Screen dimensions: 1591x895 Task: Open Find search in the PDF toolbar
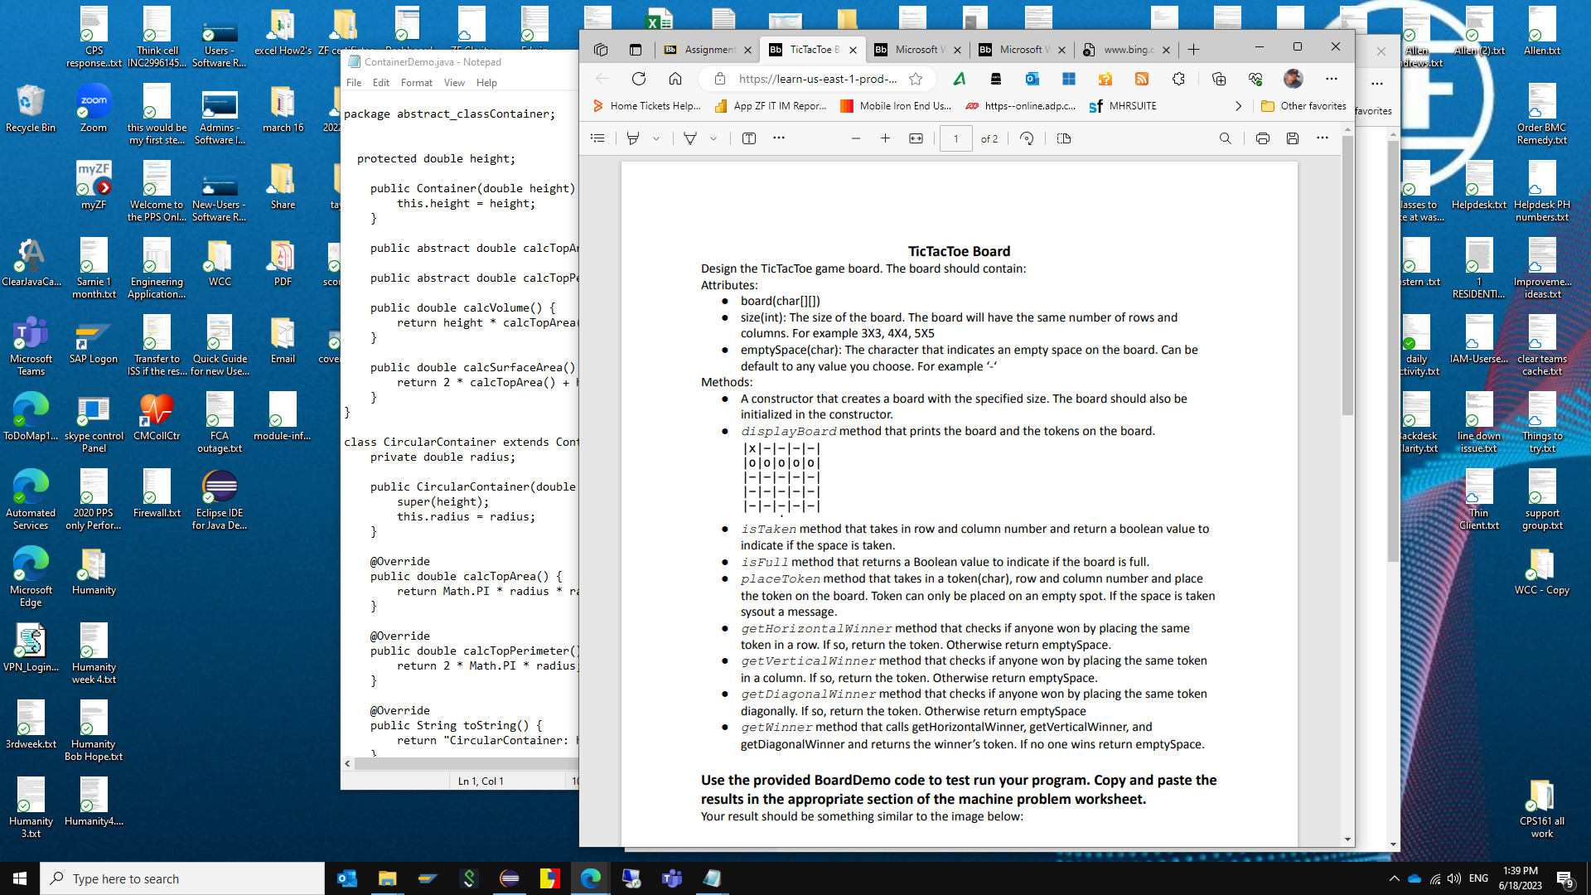tap(1225, 138)
